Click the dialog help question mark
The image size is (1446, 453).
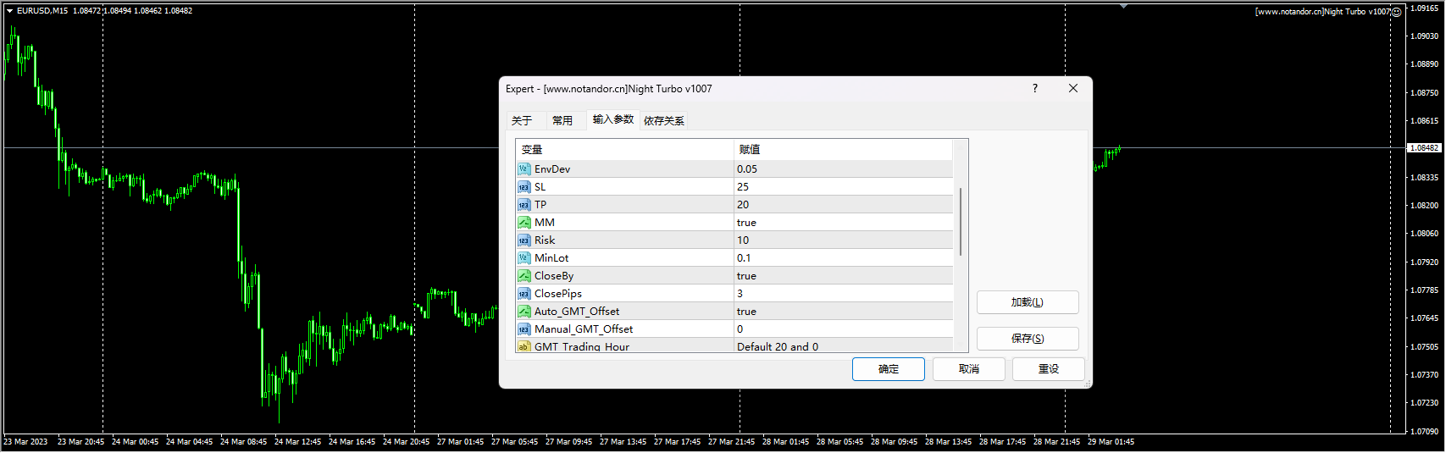1034,88
